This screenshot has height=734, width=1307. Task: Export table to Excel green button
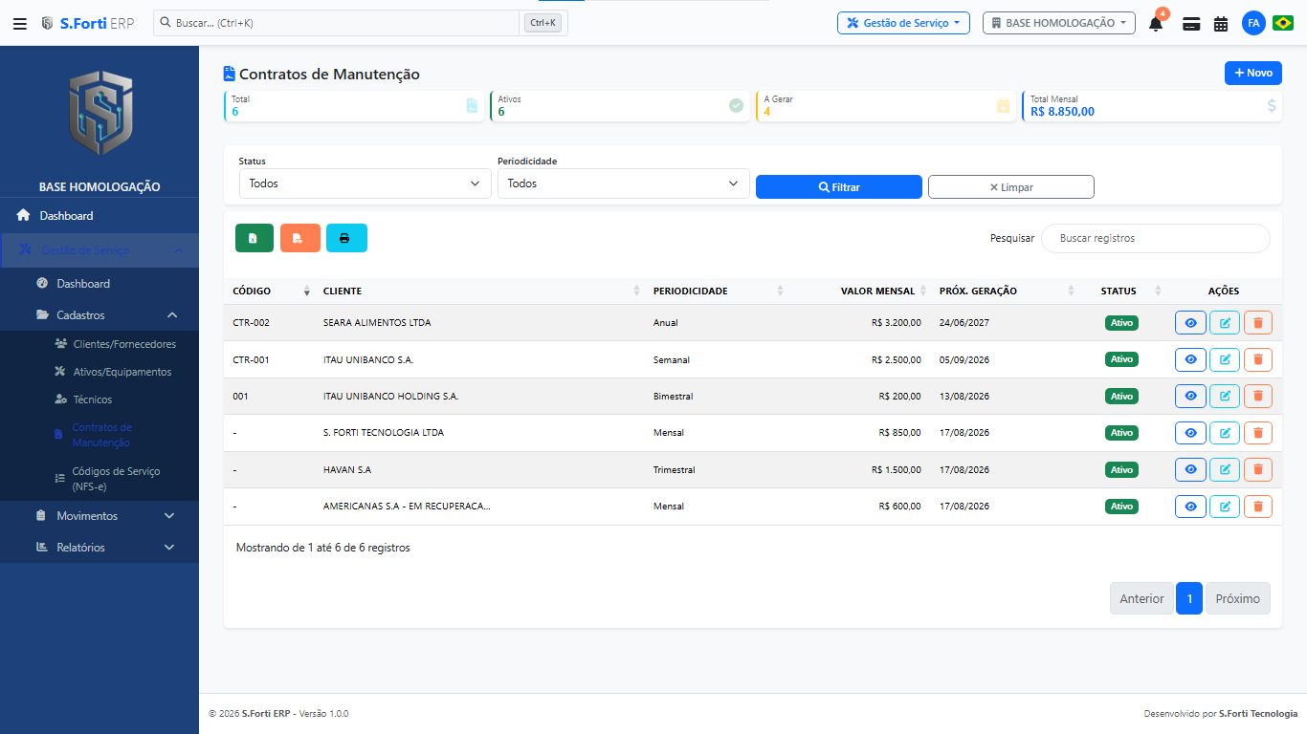tap(255, 238)
